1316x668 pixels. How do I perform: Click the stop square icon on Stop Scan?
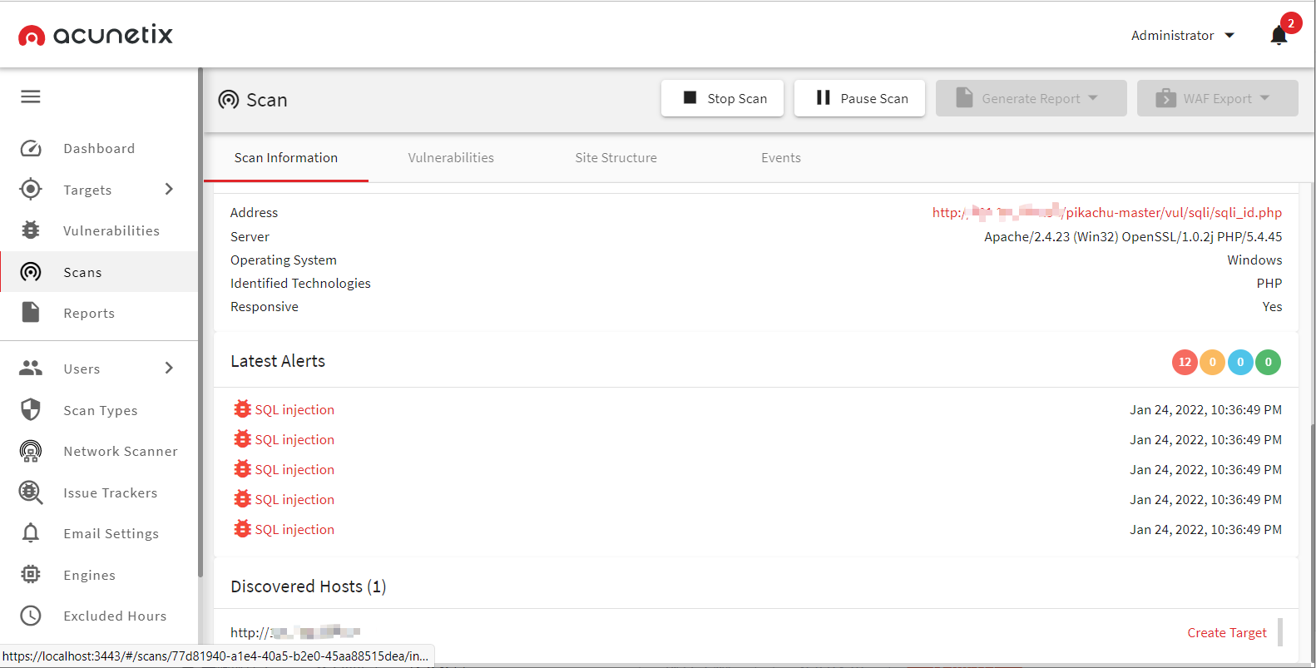pyautogui.click(x=690, y=97)
